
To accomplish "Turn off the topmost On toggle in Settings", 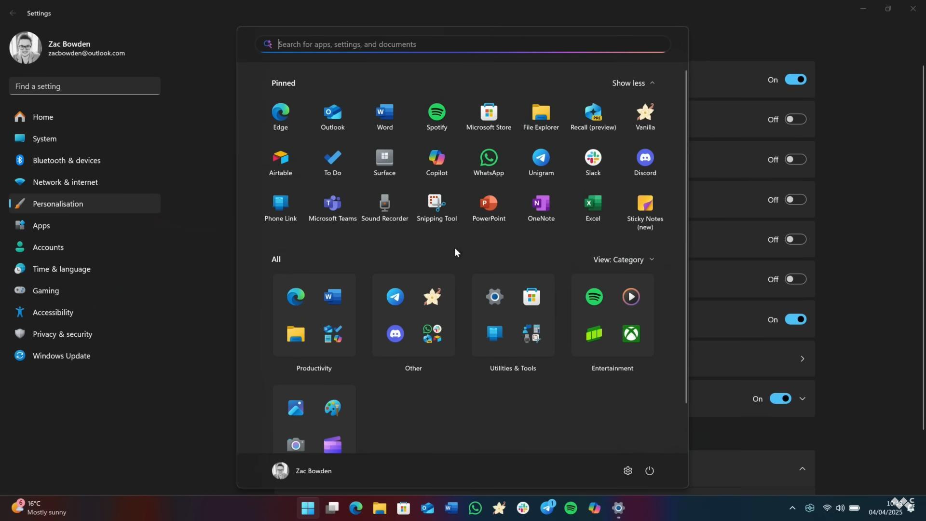I will click(x=795, y=80).
